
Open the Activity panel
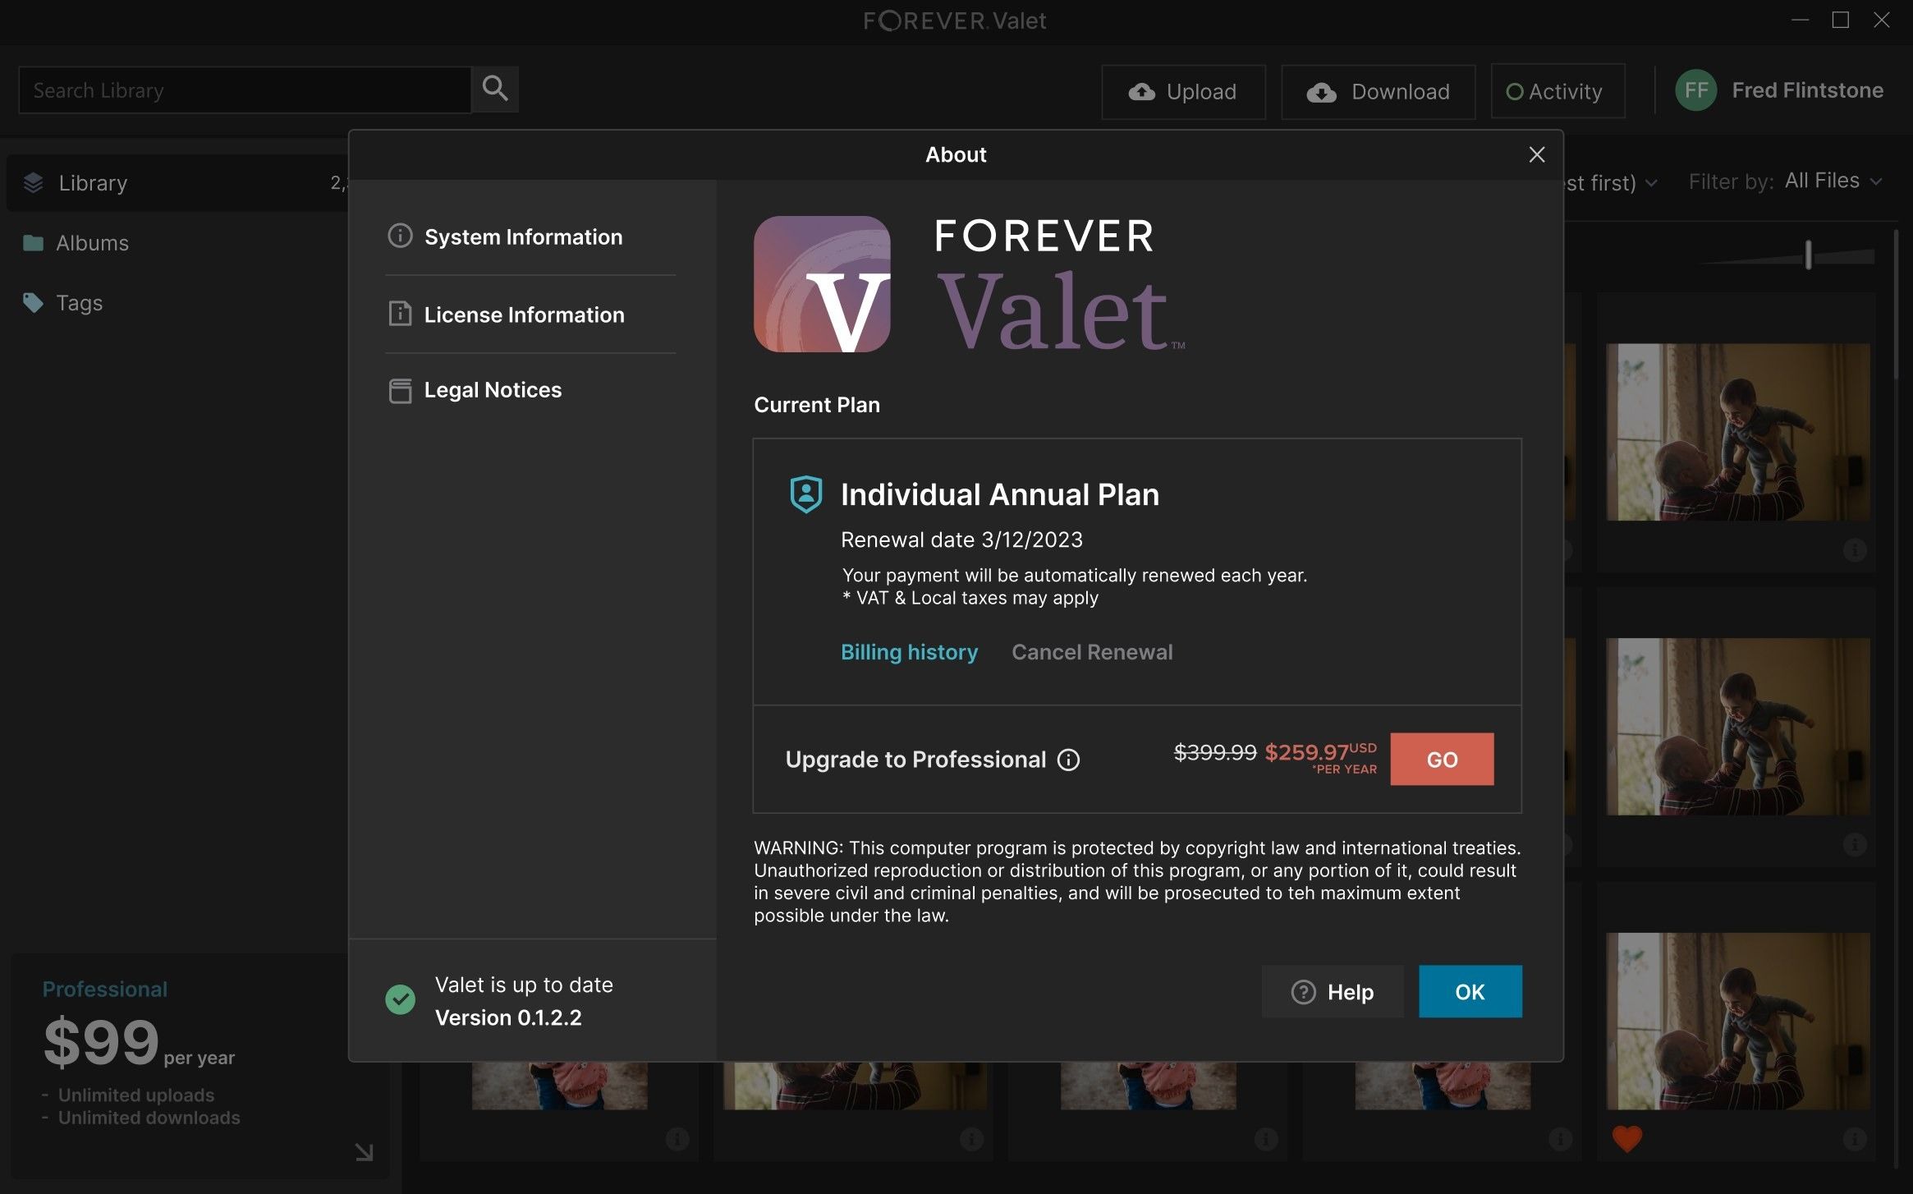click(x=1557, y=91)
